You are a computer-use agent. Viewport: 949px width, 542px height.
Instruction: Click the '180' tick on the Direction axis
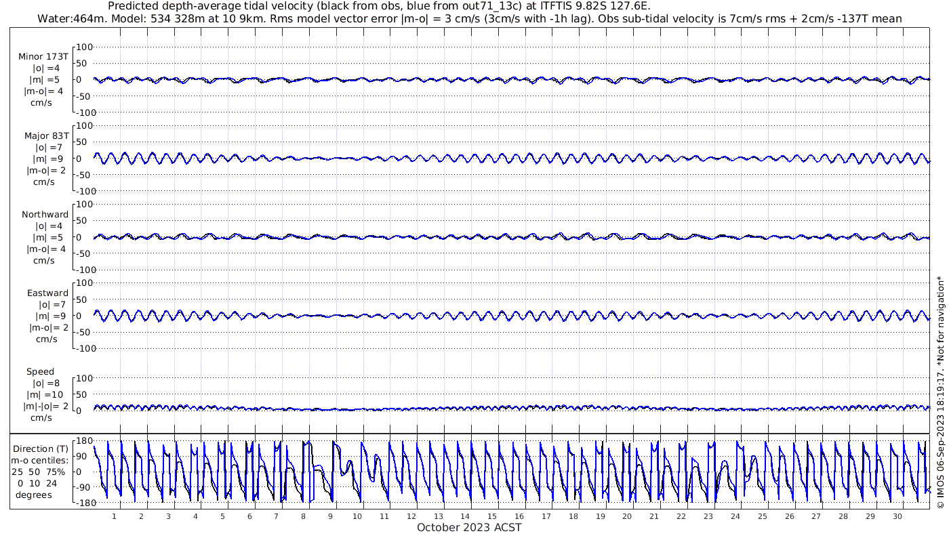pyautogui.click(x=83, y=441)
